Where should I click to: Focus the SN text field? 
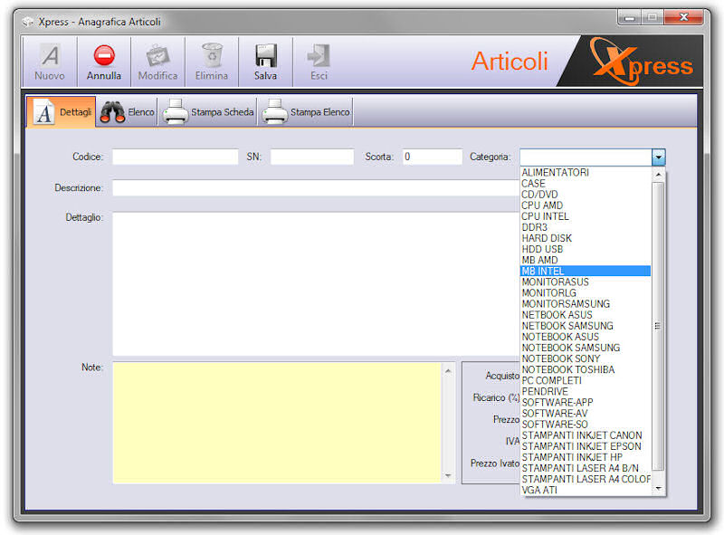(x=311, y=157)
